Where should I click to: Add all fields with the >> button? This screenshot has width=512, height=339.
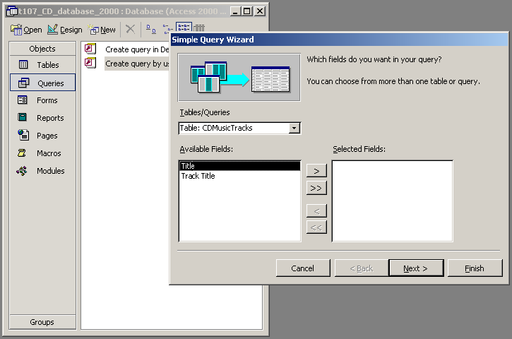(316, 187)
